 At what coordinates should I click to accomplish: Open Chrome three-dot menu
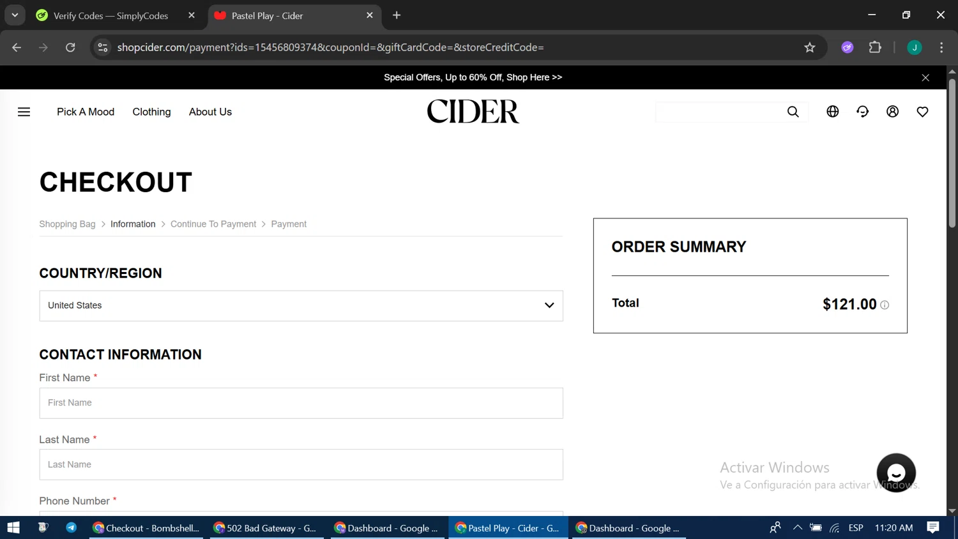tap(941, 47)
